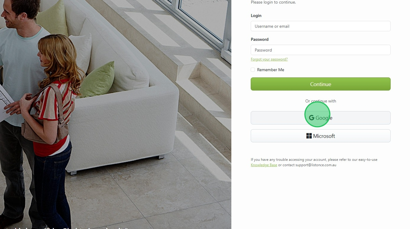Click the support@listonce.com.au email text
This screenshot has height=229, width=410.
point(316,165)
